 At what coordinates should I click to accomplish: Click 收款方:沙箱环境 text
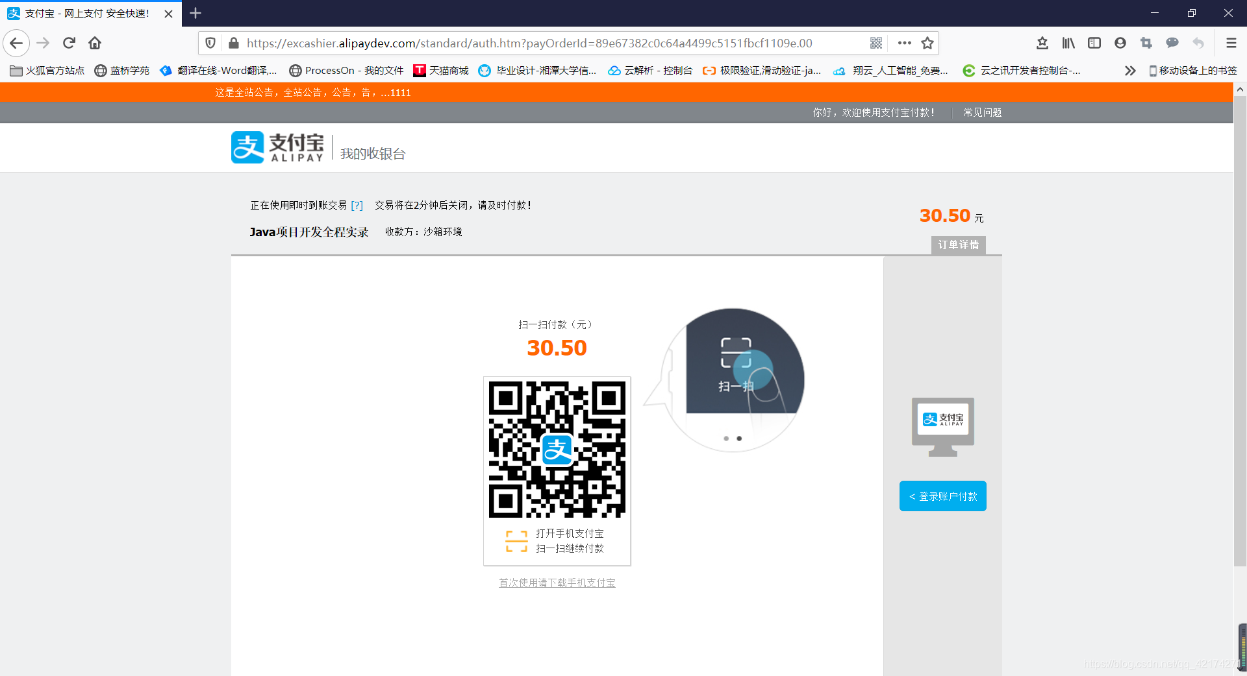coord(423,232)
